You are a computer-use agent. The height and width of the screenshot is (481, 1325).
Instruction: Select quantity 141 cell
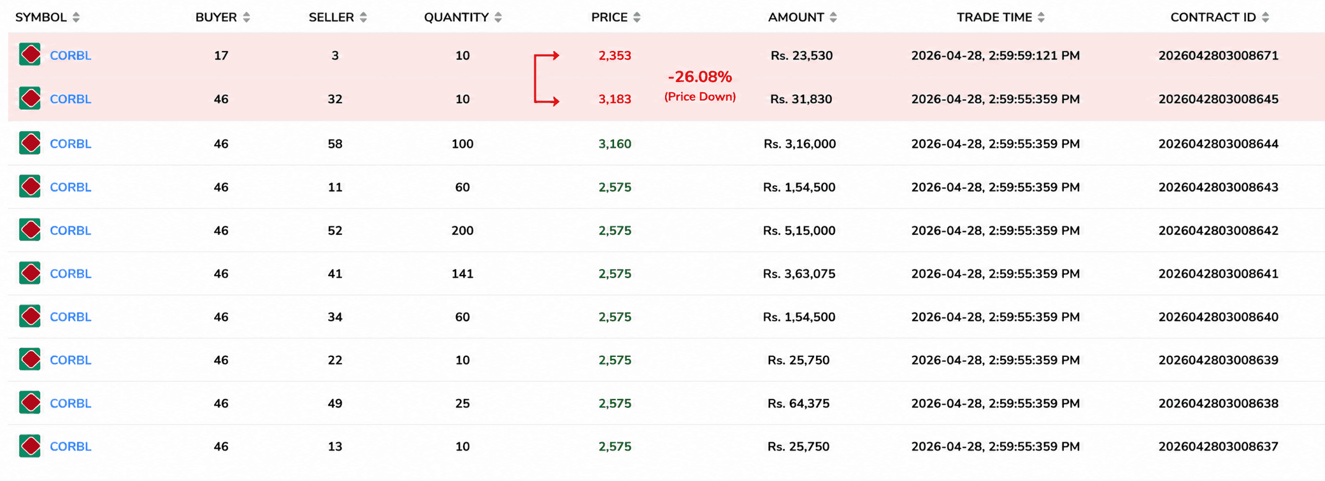[x=462, y=274]
